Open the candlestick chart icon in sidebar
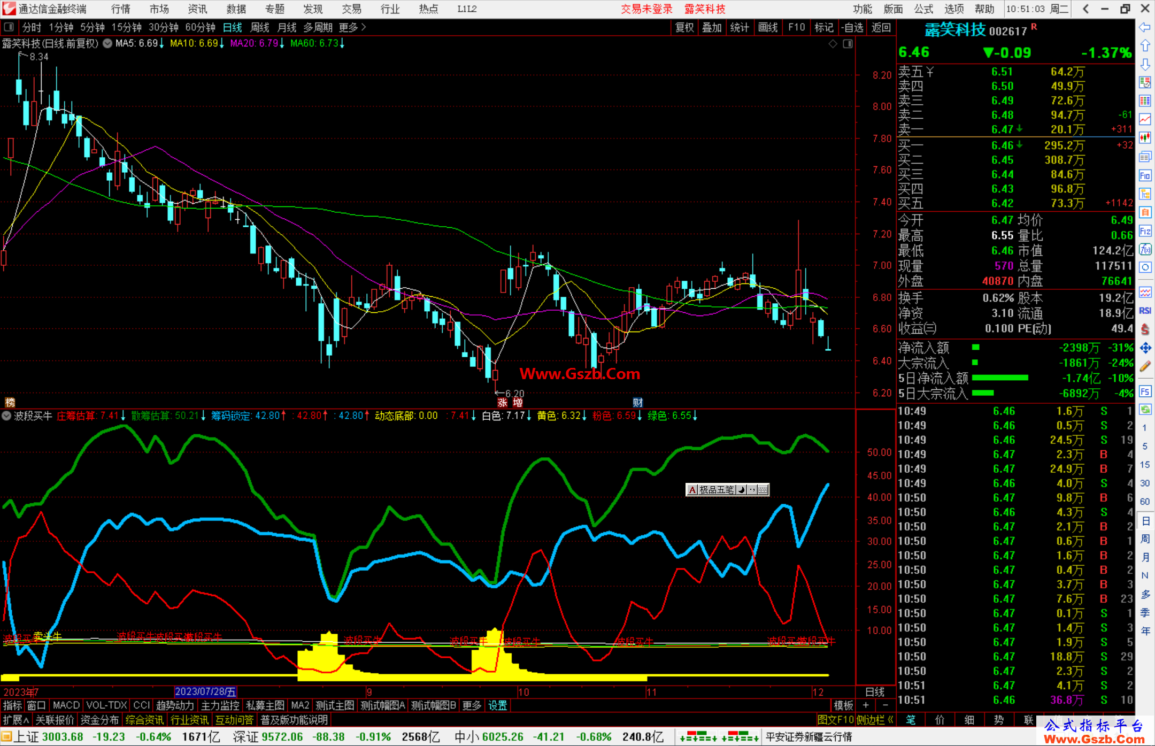Viewport: 1155px width, 746px height. 1145,138
